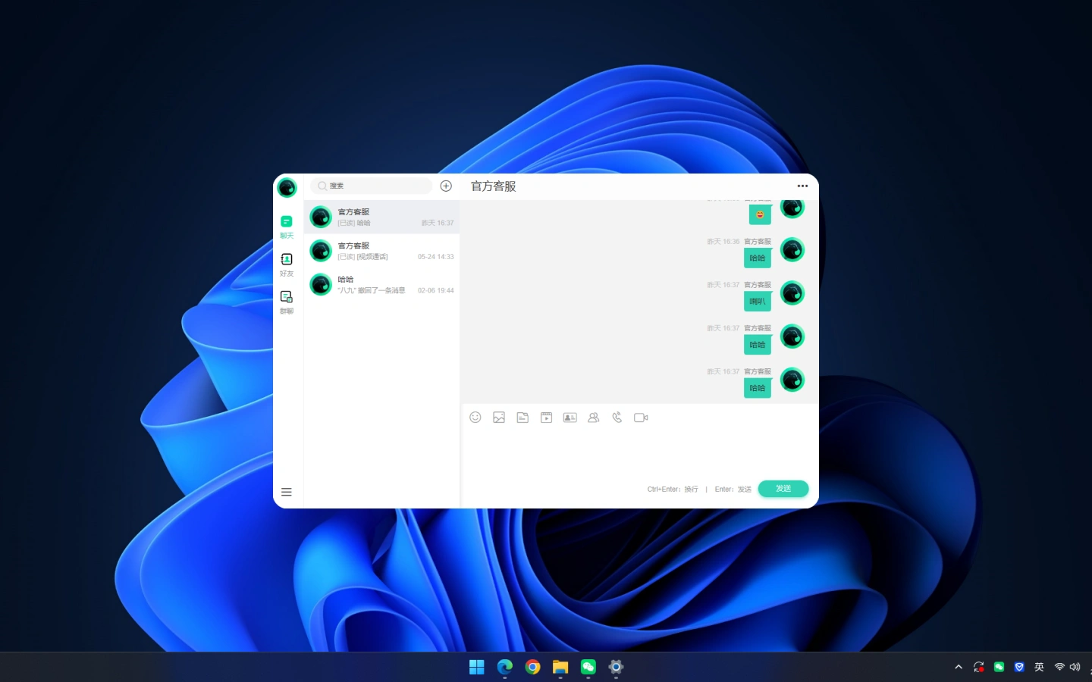Select the 哈哈 conversation dated 02-06
Viewport: 1092px width, 682px height.
click(x=381, y=285)
